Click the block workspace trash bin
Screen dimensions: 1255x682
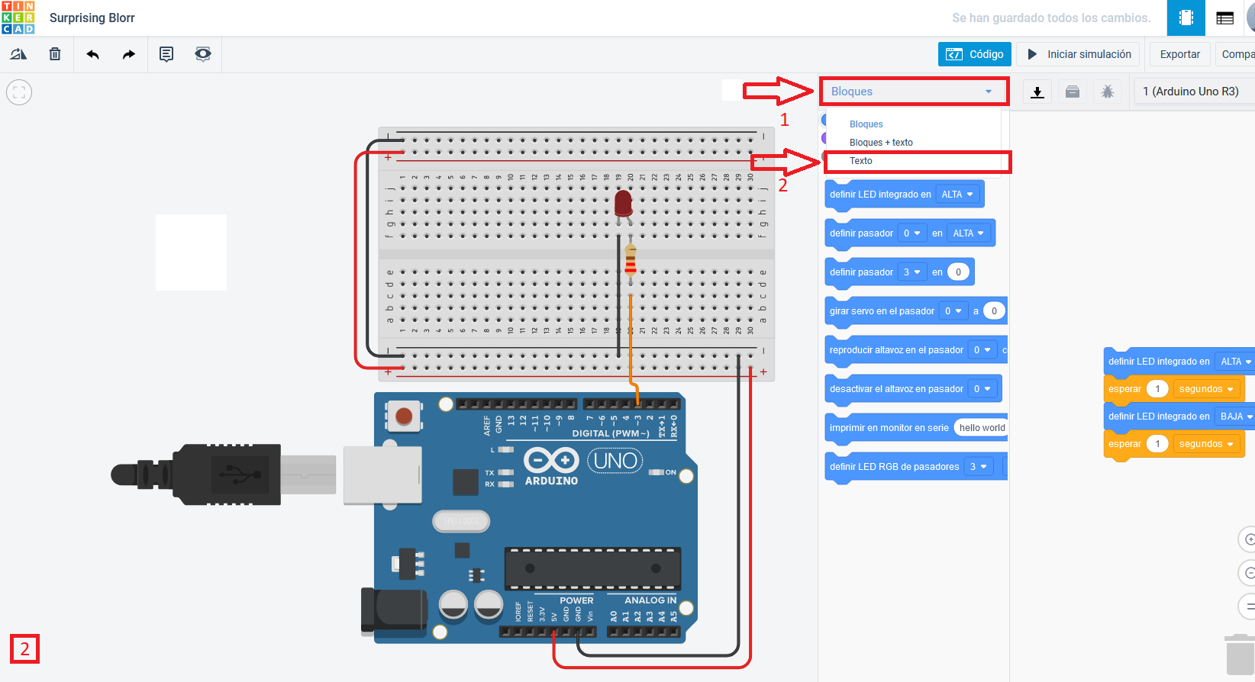coord(1241,655)
